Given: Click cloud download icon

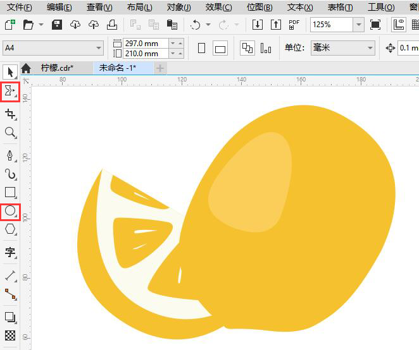Looking at the screenshot, I should 75,25.
